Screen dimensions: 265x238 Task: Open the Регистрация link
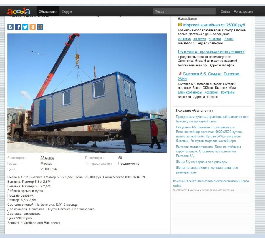[243, 11]
